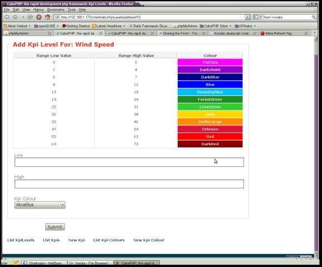Viewport: 322px width, 267px height.
Task: Click the DarkRed colour swatch
Action: coord(210,144)
